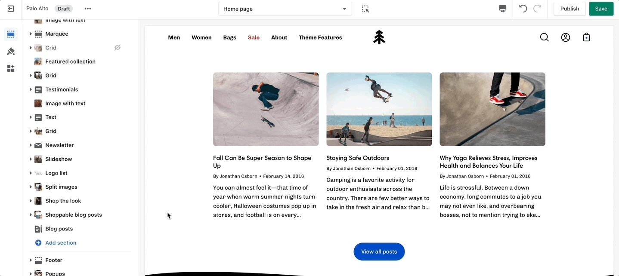
Task: Open the Theme Features menu item
Action: [320, 37]
